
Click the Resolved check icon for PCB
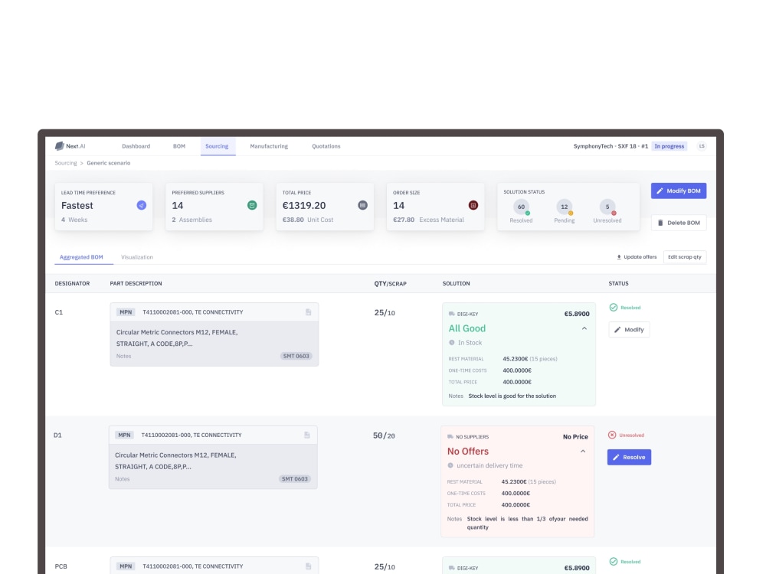pos(614,562)
